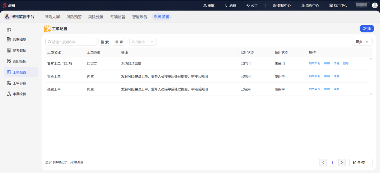Click the user avatar icon
The height and width of the screenshot is (173, 380).
tap(375, 5)
